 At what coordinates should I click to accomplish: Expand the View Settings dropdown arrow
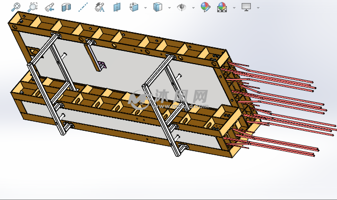258,8
